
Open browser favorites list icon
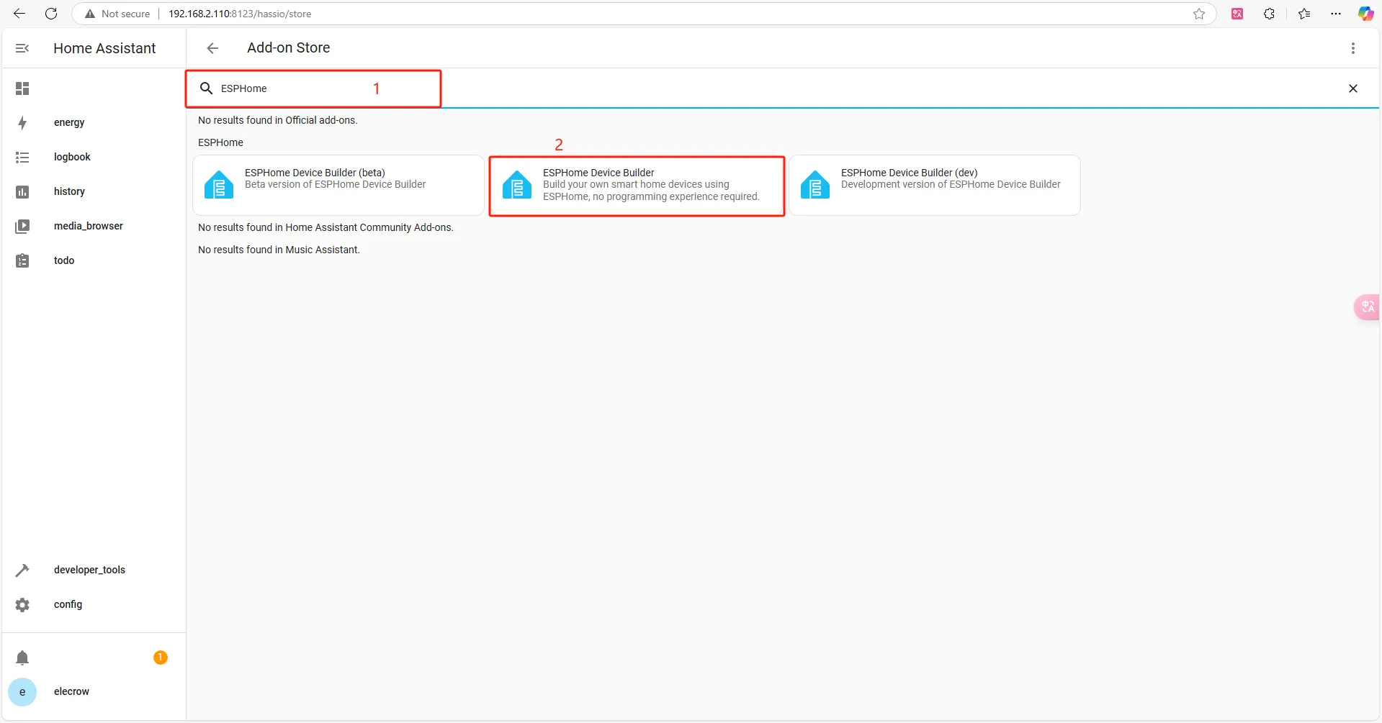click(x=1304, y=14)
